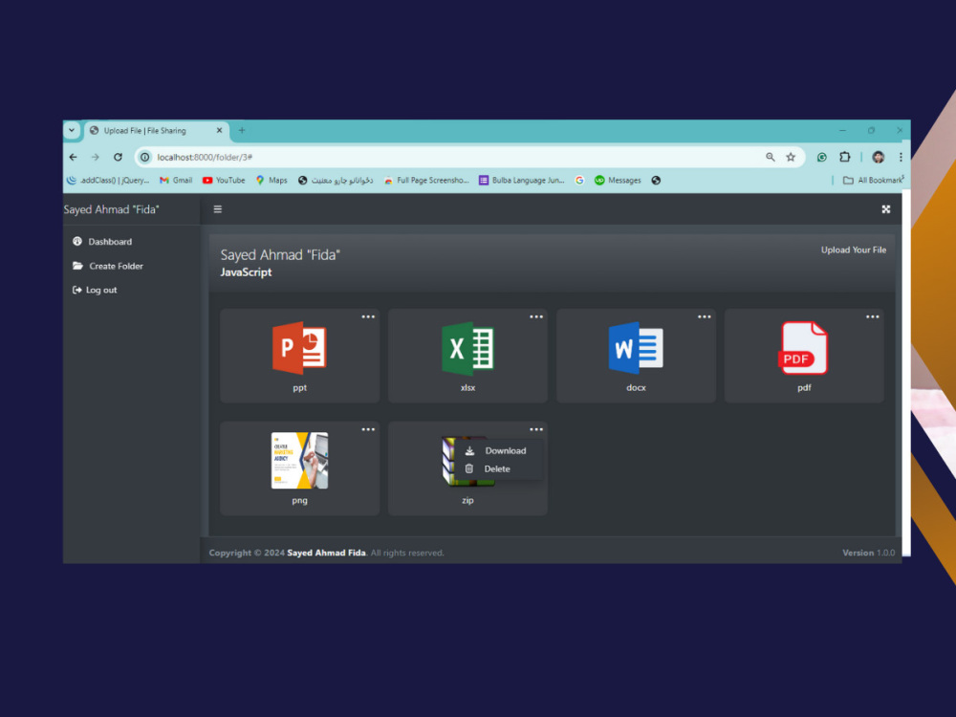
Task: Click the ppt file name label
Action: 299,388
